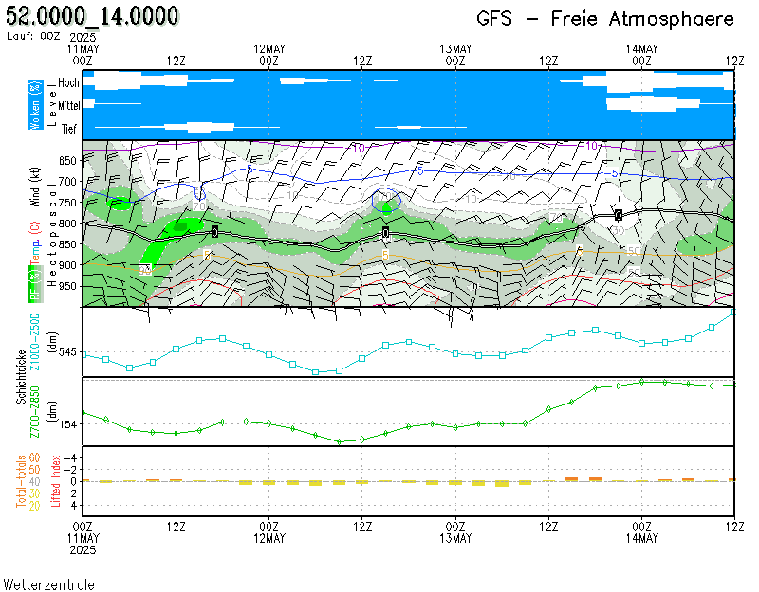Click the Lifted Index scale value -4
759x592 pixels.
[x=70, y=457]
